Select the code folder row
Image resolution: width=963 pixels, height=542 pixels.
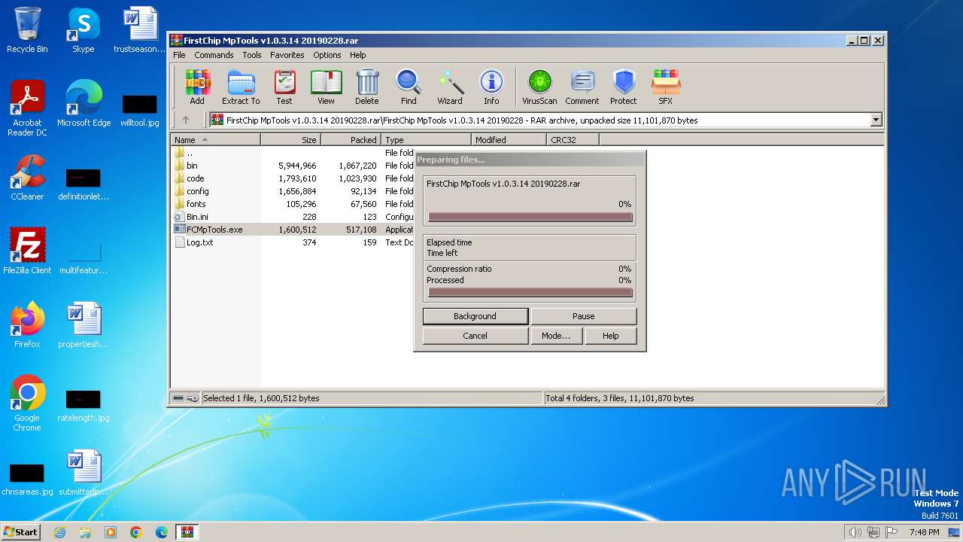click(x=293, y=178)
